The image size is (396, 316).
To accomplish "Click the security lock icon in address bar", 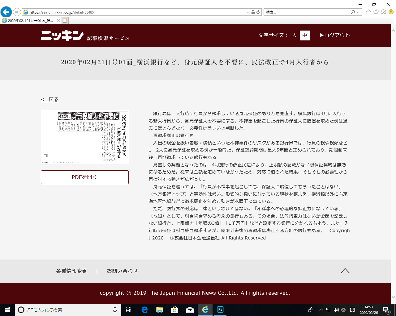I will click(x=253, y=12).
